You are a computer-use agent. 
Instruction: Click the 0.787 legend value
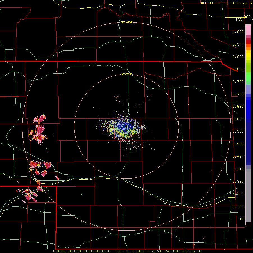pos(238,82)
